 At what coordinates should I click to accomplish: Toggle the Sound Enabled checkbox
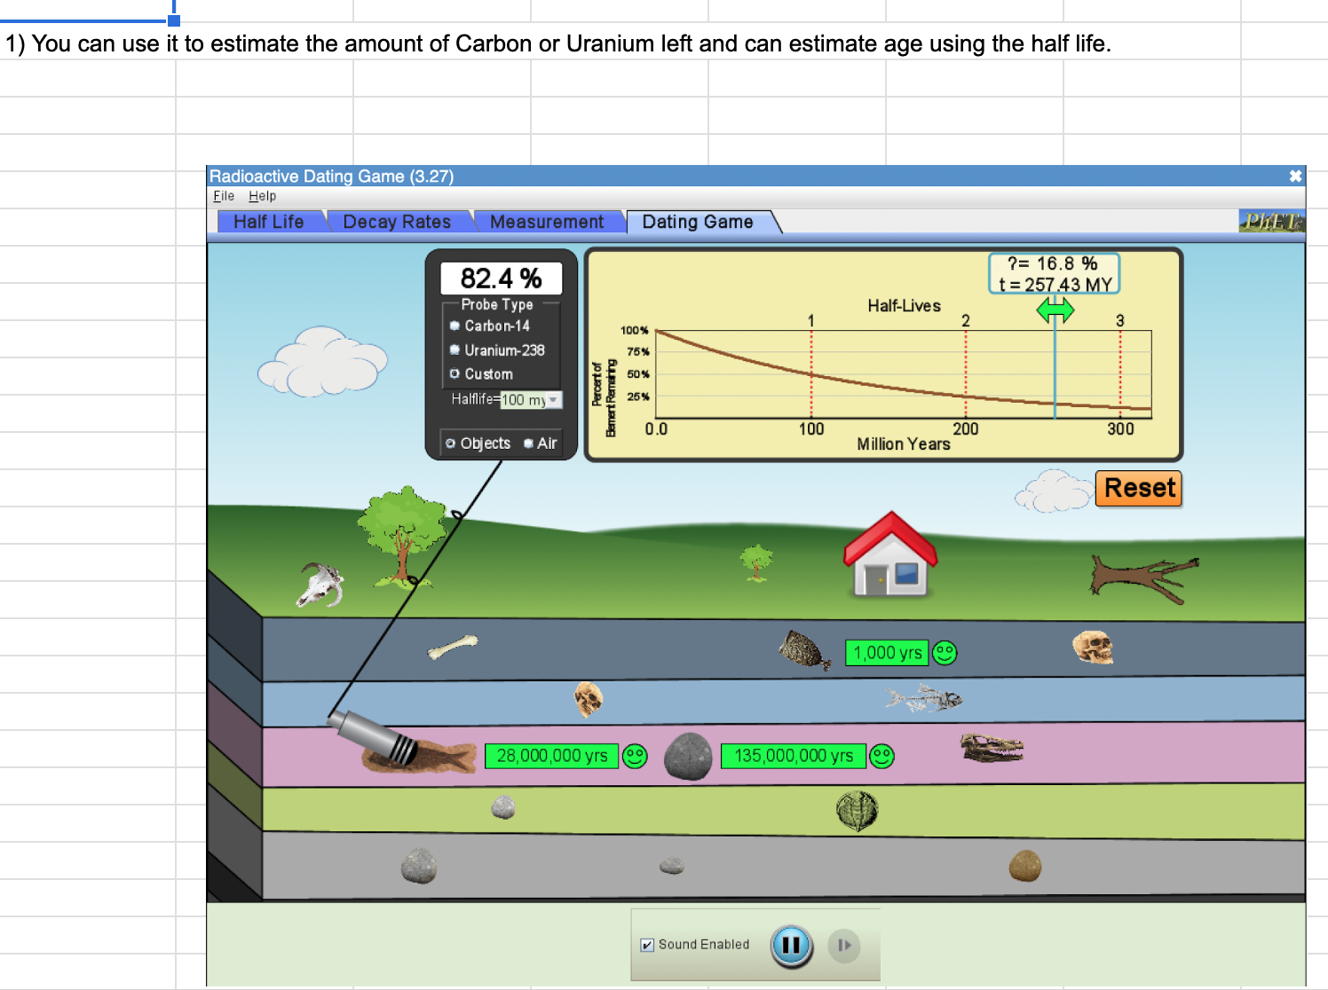[x=647, y=945]
